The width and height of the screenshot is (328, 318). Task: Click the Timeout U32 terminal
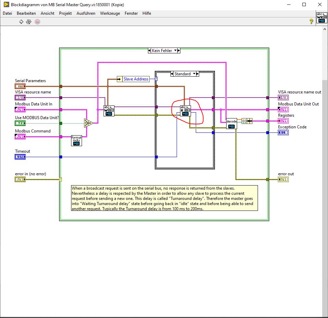20,157
